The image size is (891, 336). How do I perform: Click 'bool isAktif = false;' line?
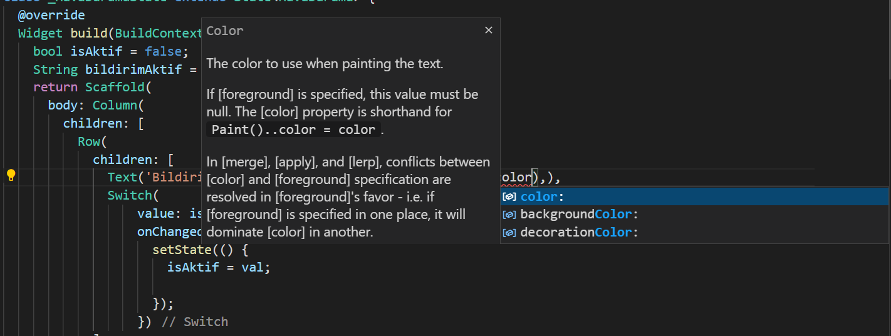[111, 51]
